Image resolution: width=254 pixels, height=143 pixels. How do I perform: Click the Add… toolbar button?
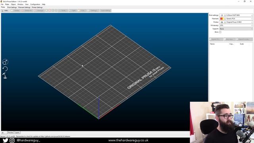(5, 11)
